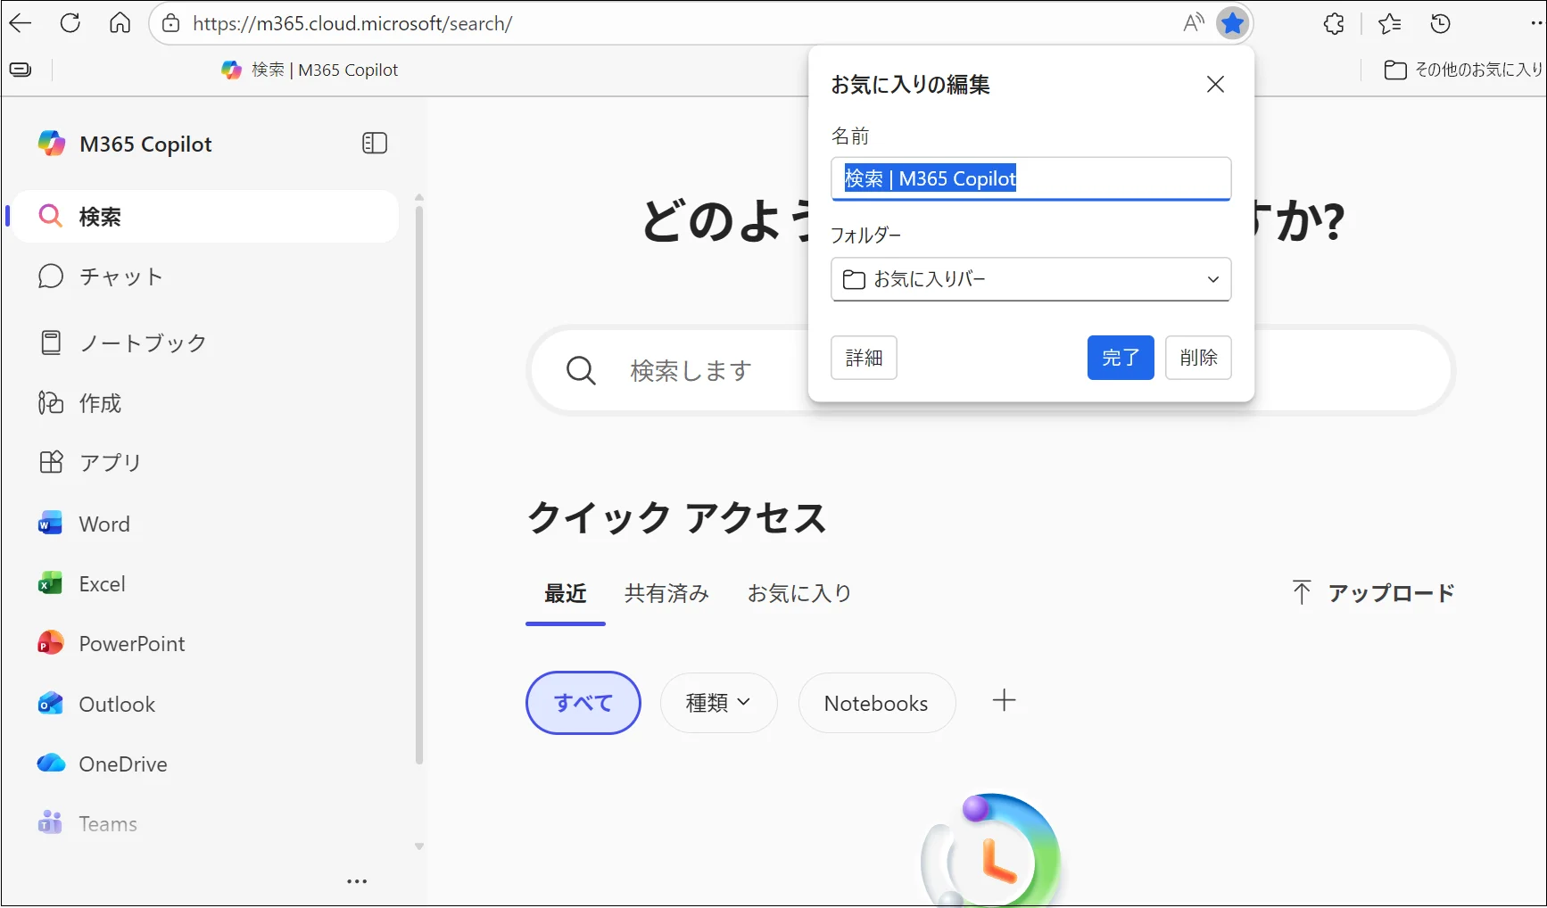Open PowerPoint in the sidebar
The height and width of the screenshot is (908, 1547).
click(131, 644)
